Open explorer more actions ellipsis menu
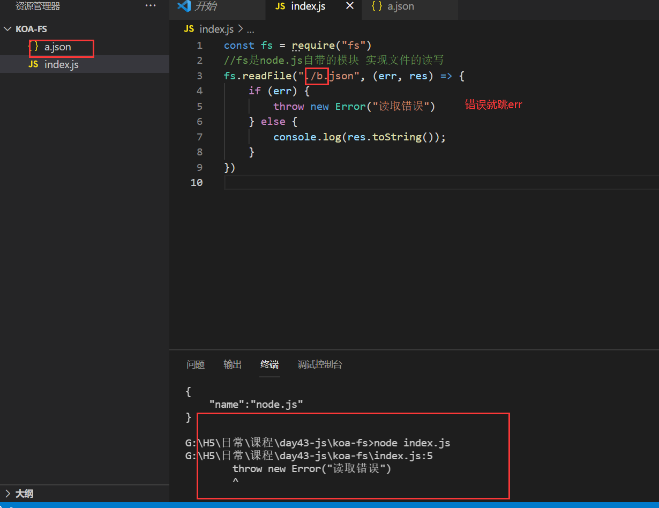This screenshot has width=659, height=508. point(151,6)
